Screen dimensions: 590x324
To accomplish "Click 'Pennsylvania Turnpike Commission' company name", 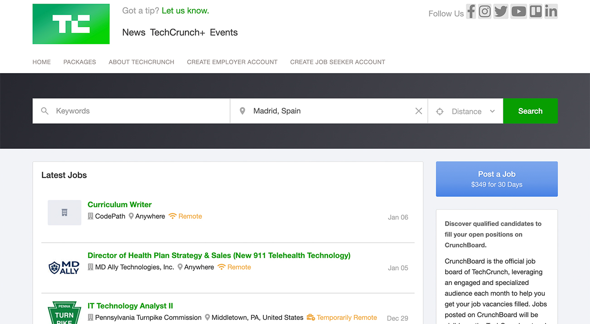I will click(x=148, y=317).
